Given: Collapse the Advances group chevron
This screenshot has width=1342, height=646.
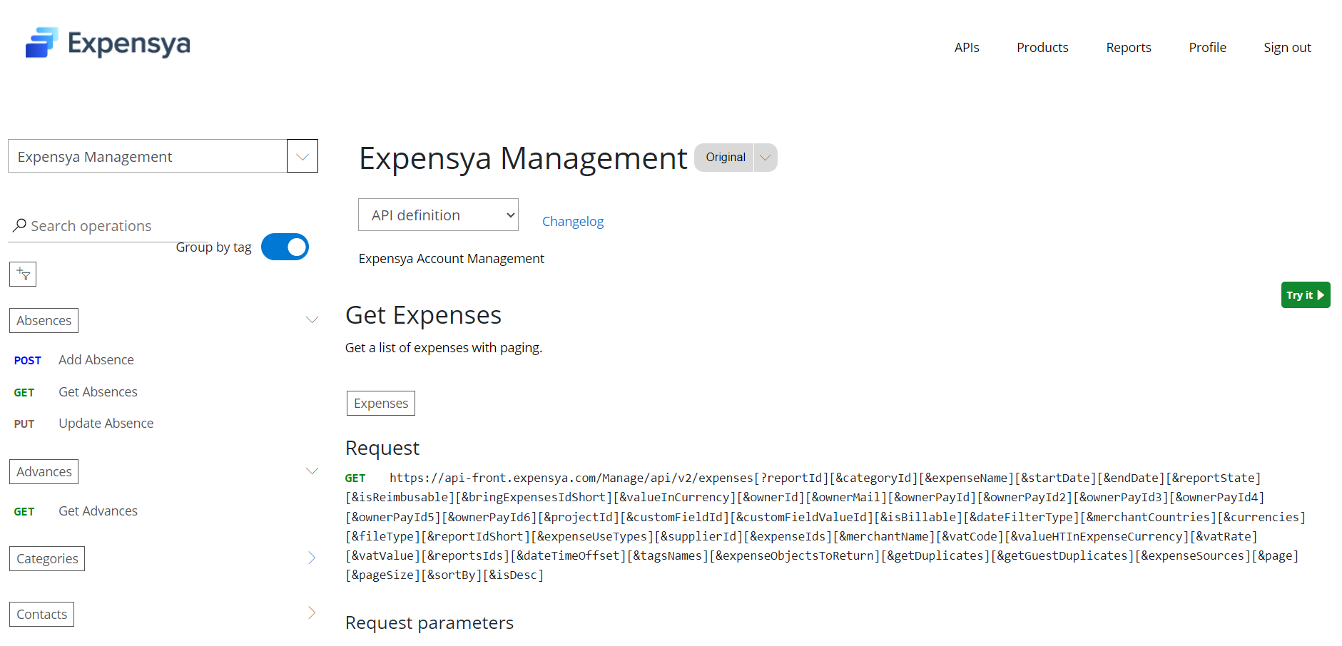Looking at the screenshot, I should click(x=312, y=471).
